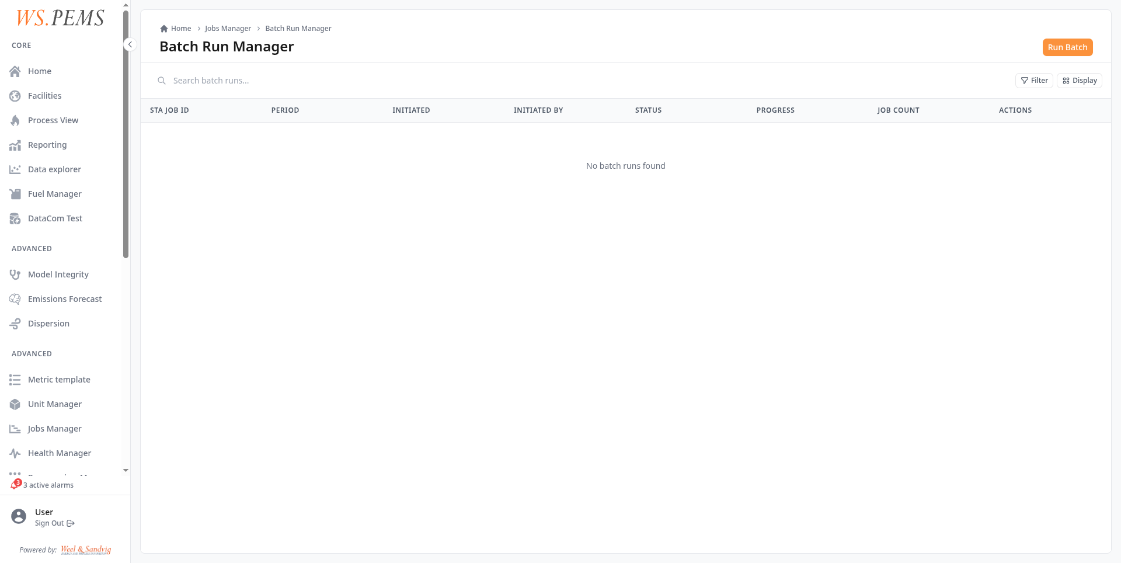Click the Process View flame icon

pos(15,120)
